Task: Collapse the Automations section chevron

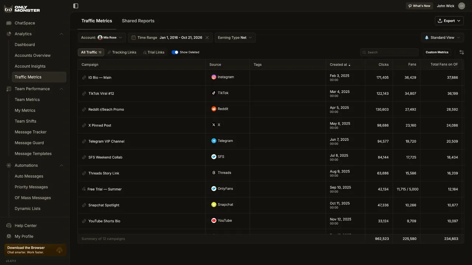Action: (62, 166)
